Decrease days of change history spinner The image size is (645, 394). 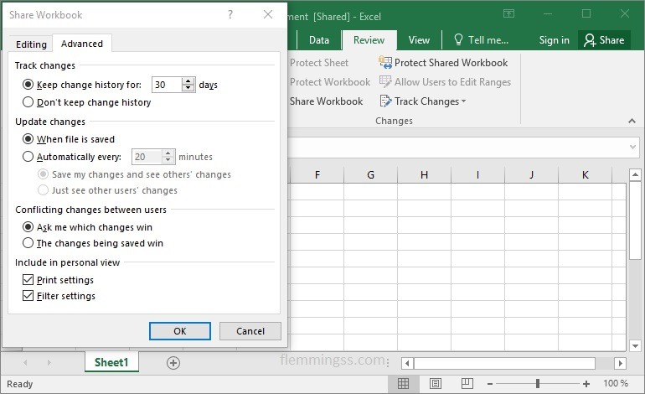pyautogui.click(x=188, y=88)
